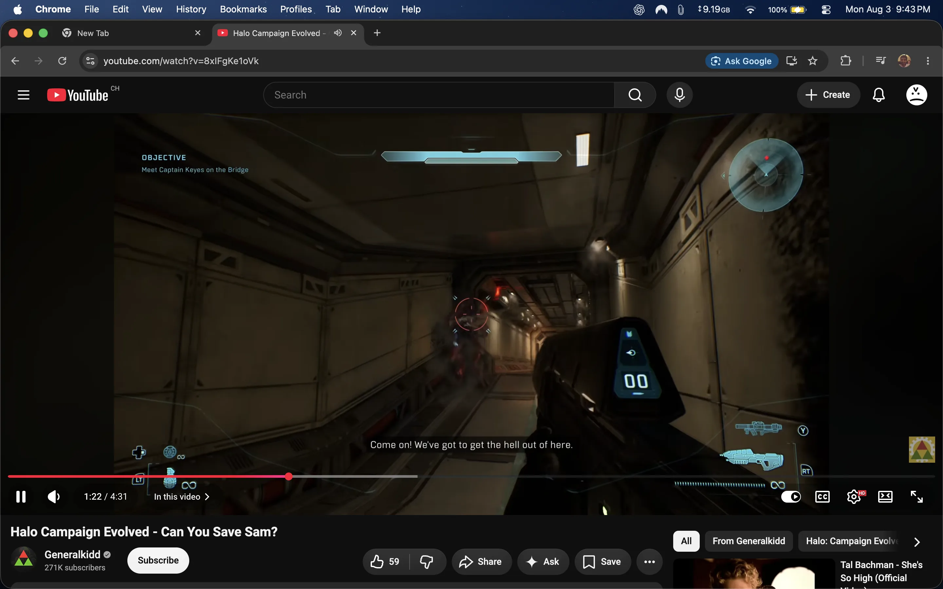Click the Create button

tap(828, 95)
